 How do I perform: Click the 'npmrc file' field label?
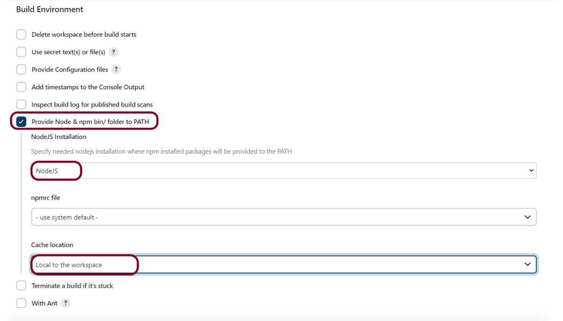pyautogui.click(x=46, y=198)
